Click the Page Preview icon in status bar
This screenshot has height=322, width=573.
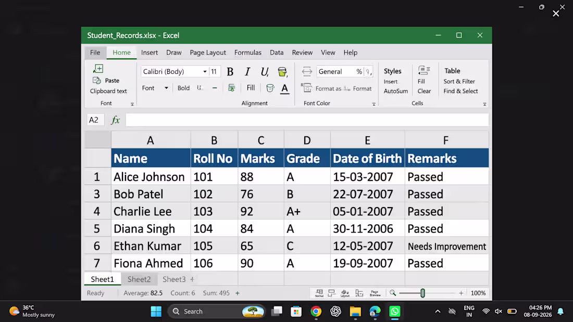(x=375, y=293)
